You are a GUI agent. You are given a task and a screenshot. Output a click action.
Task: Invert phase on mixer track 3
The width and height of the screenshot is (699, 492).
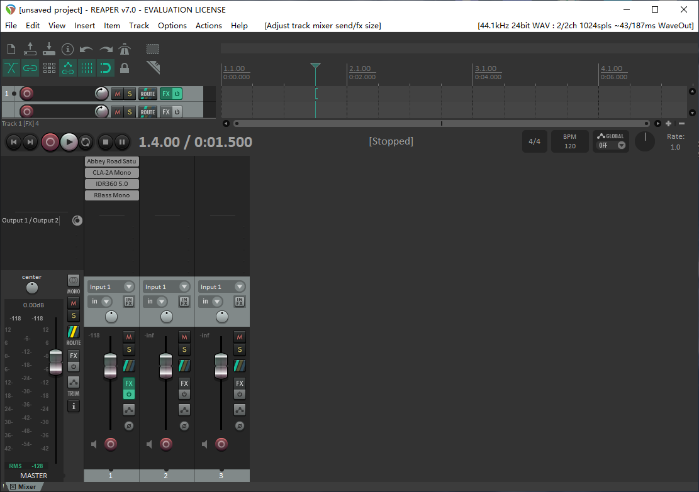(239, 426)
